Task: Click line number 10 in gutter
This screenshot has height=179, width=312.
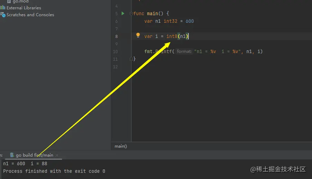Action: pyautogui.click(x=115, y=52)
